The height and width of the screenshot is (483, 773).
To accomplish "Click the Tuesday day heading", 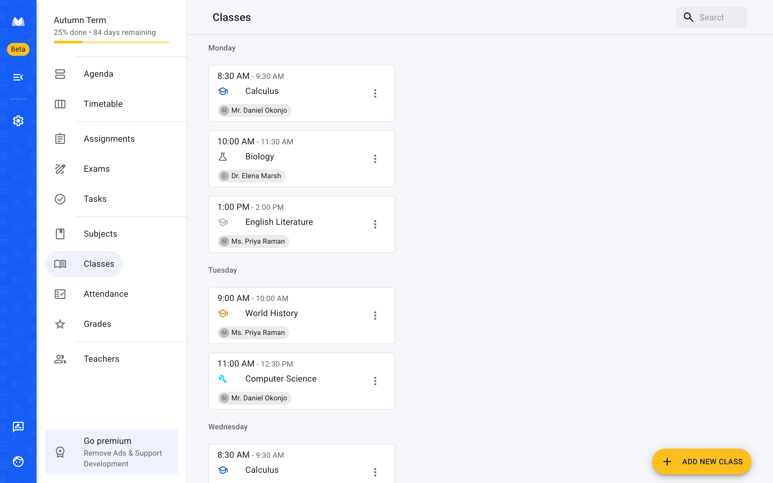I will pos(223,270).
